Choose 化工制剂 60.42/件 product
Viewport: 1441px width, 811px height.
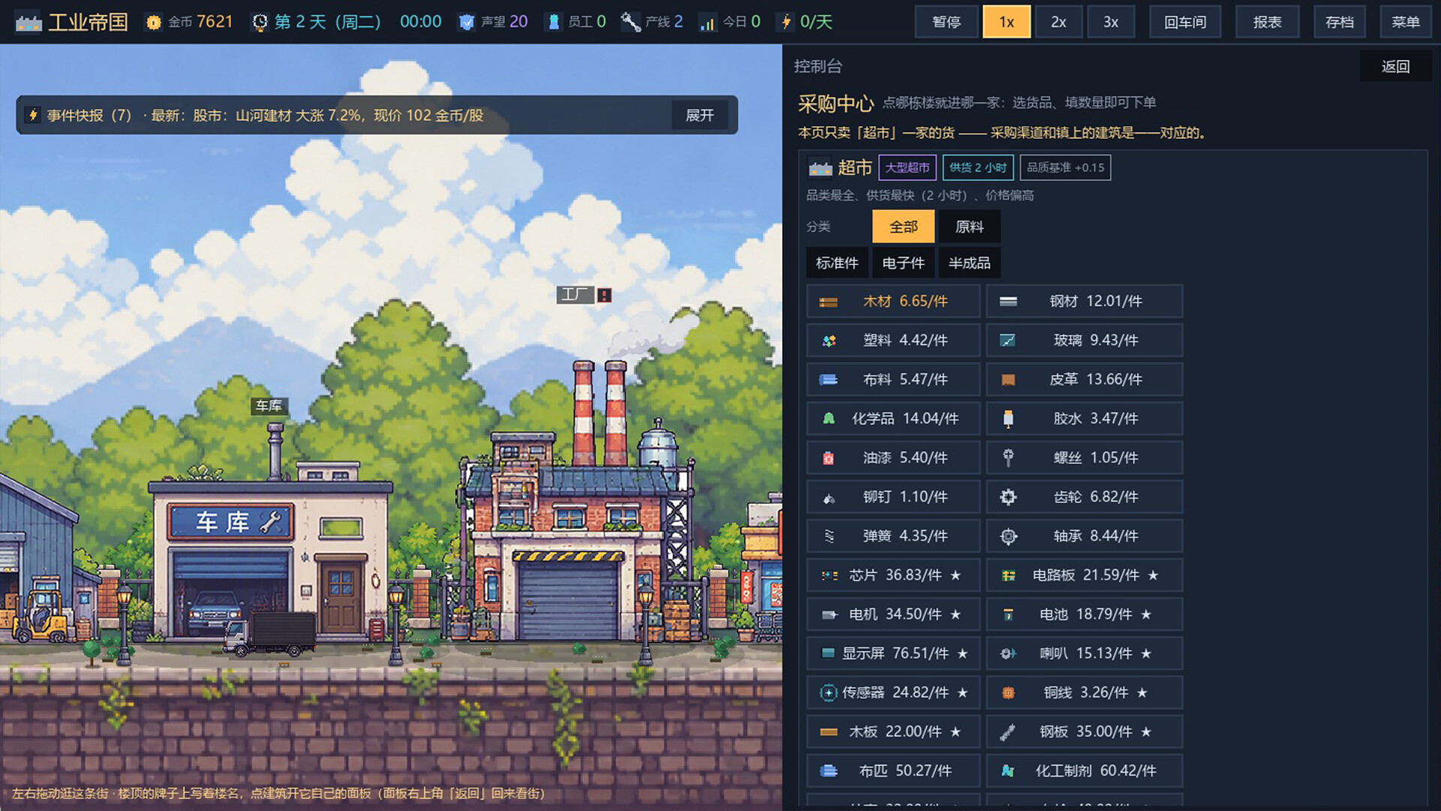tap(1085, 770)
